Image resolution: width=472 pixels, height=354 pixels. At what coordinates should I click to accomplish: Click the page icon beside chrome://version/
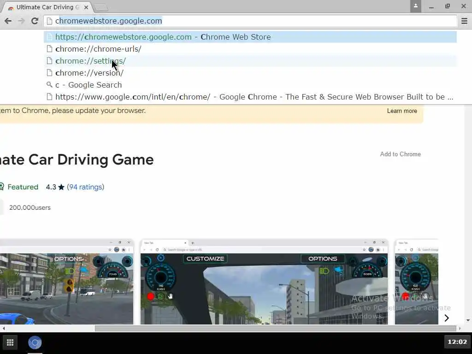50,73
